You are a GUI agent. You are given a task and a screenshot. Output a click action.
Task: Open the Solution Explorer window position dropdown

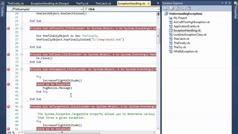[x=222, y=3]
